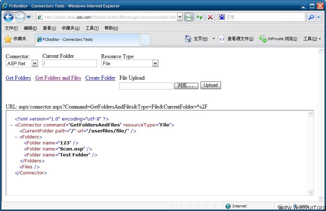The height and width of the screenshot is (211, 326).
Task: Open the recent pages dropdown beside Forward
Action: point(29,17)
